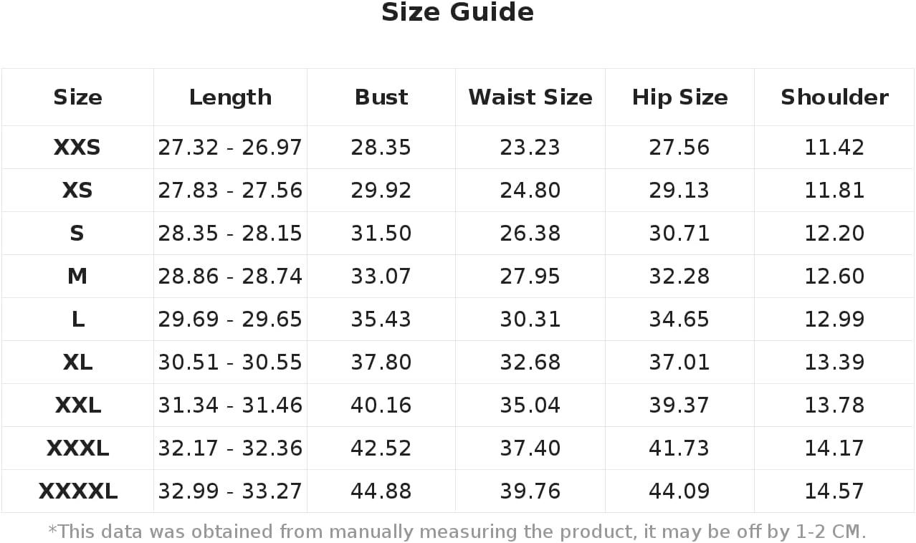Select waist size value 32.68
This screenshot has width=916, height=543.
point(530,362)
